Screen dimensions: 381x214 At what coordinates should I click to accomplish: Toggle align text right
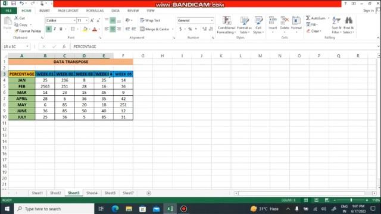pos(119,29)
